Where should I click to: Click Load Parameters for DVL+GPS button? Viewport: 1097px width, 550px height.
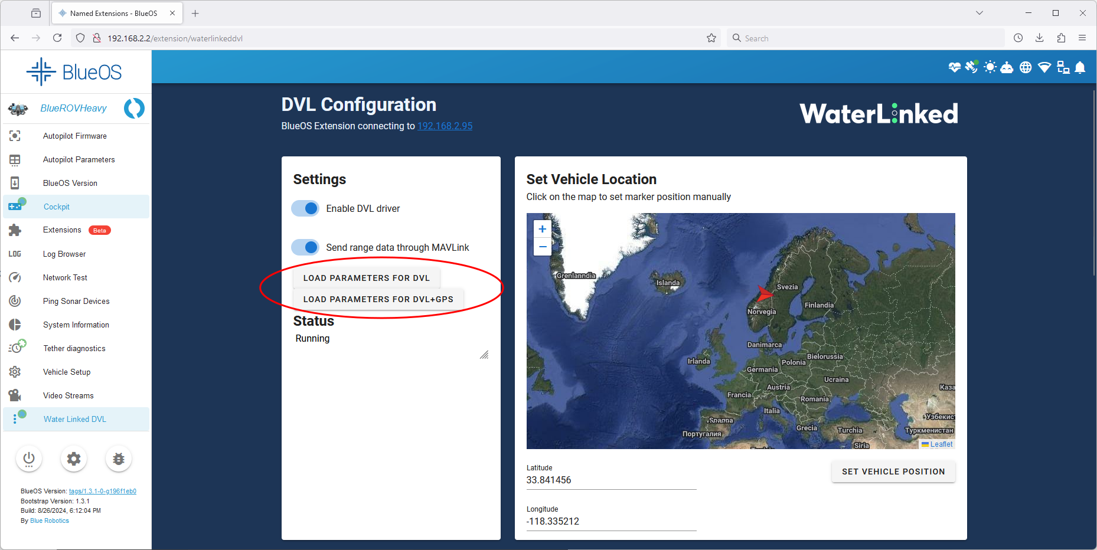point(378,299)
